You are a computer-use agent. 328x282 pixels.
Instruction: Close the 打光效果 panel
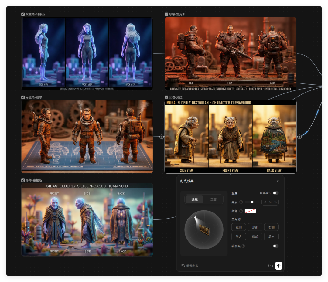click(278, 181)
